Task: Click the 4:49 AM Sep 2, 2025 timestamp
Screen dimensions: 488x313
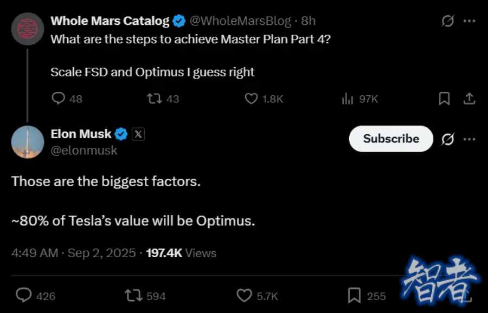Action: pos(73,253)
